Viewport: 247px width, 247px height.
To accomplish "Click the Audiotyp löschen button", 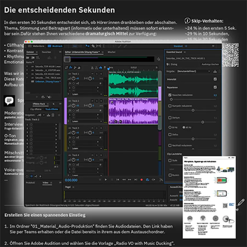I will click(210, 64).
